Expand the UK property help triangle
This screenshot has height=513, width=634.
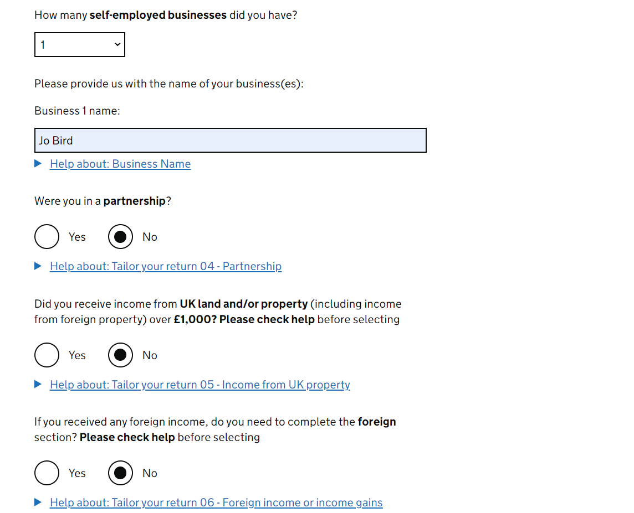click(38, 384)
